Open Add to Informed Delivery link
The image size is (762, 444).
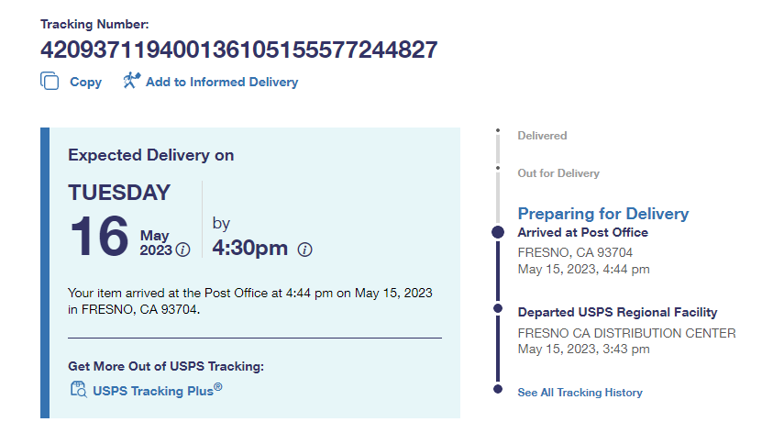tap(221, 82)
